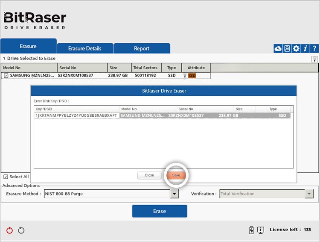320x242 pixels.
Task: Switch to the Report tab
Action: 142,48
